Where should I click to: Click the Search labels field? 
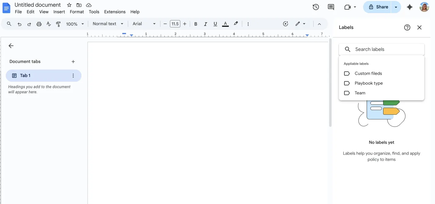381,49
